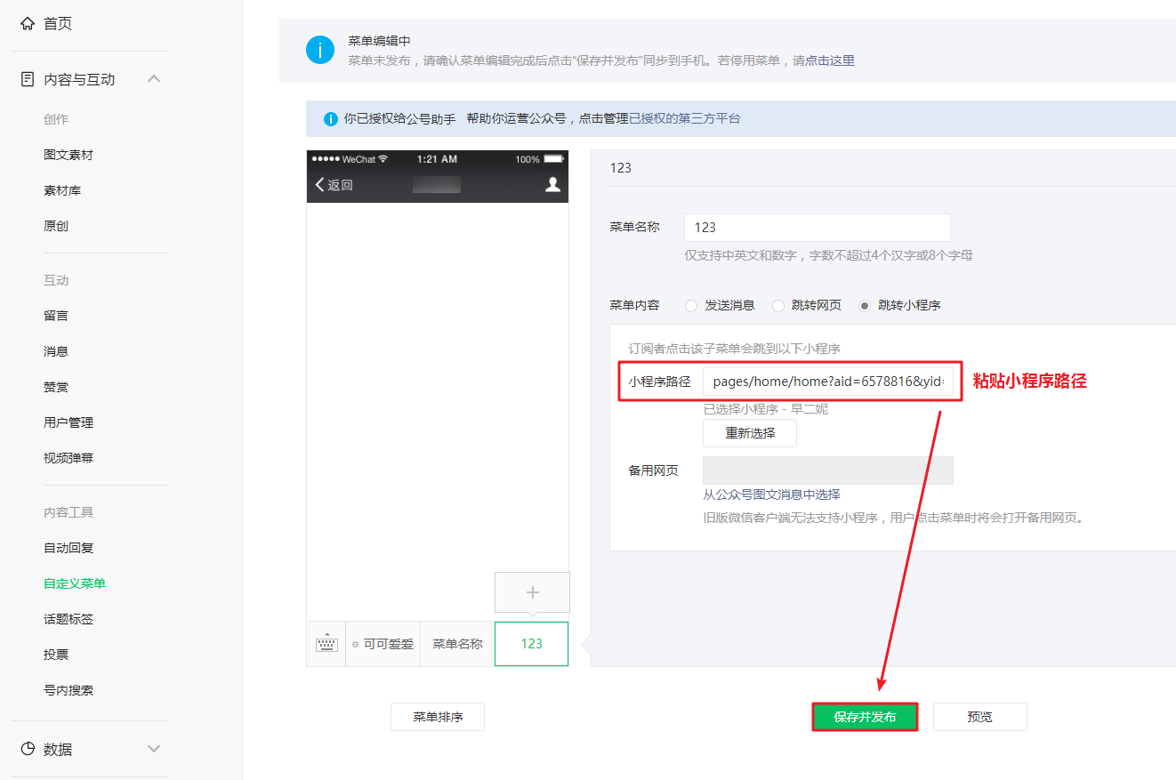Select the 跳转小程序 radio button

tap(865, 306)
